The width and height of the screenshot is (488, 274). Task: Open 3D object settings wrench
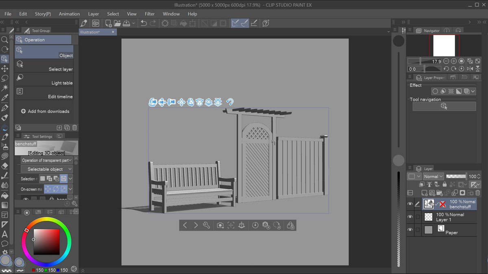point(206,225)
